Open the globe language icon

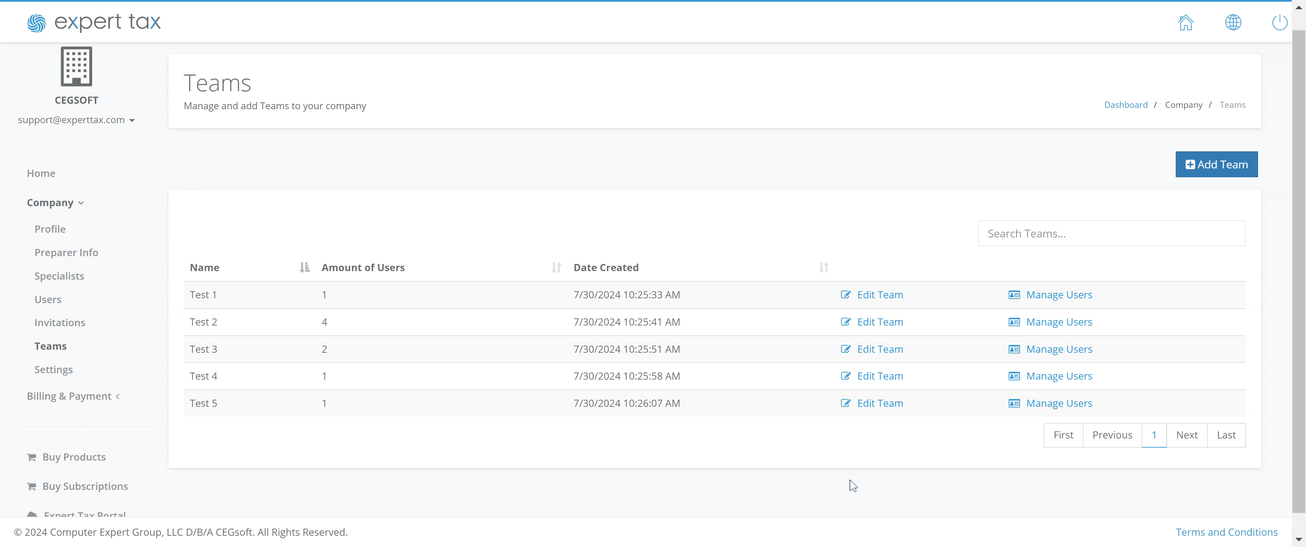[1233, 22]
